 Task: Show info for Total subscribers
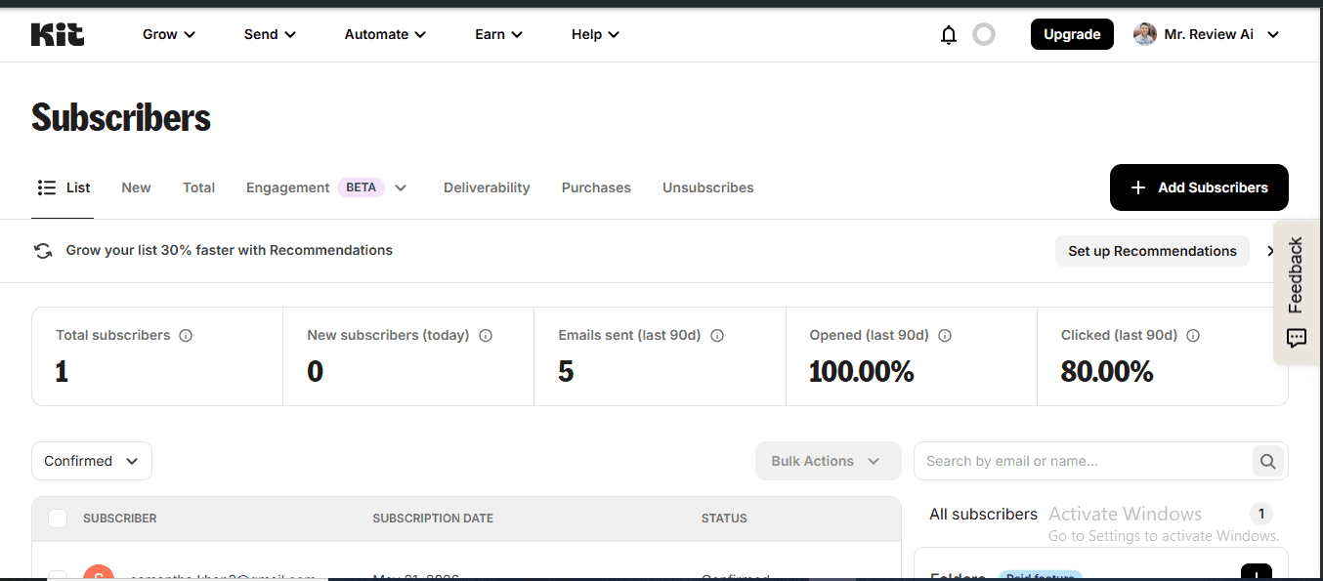(x=186, y=335)
